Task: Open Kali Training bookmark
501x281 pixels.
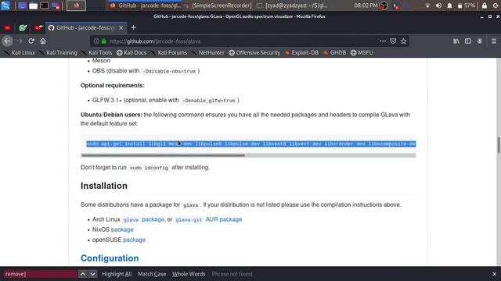Action: point(58,52)
